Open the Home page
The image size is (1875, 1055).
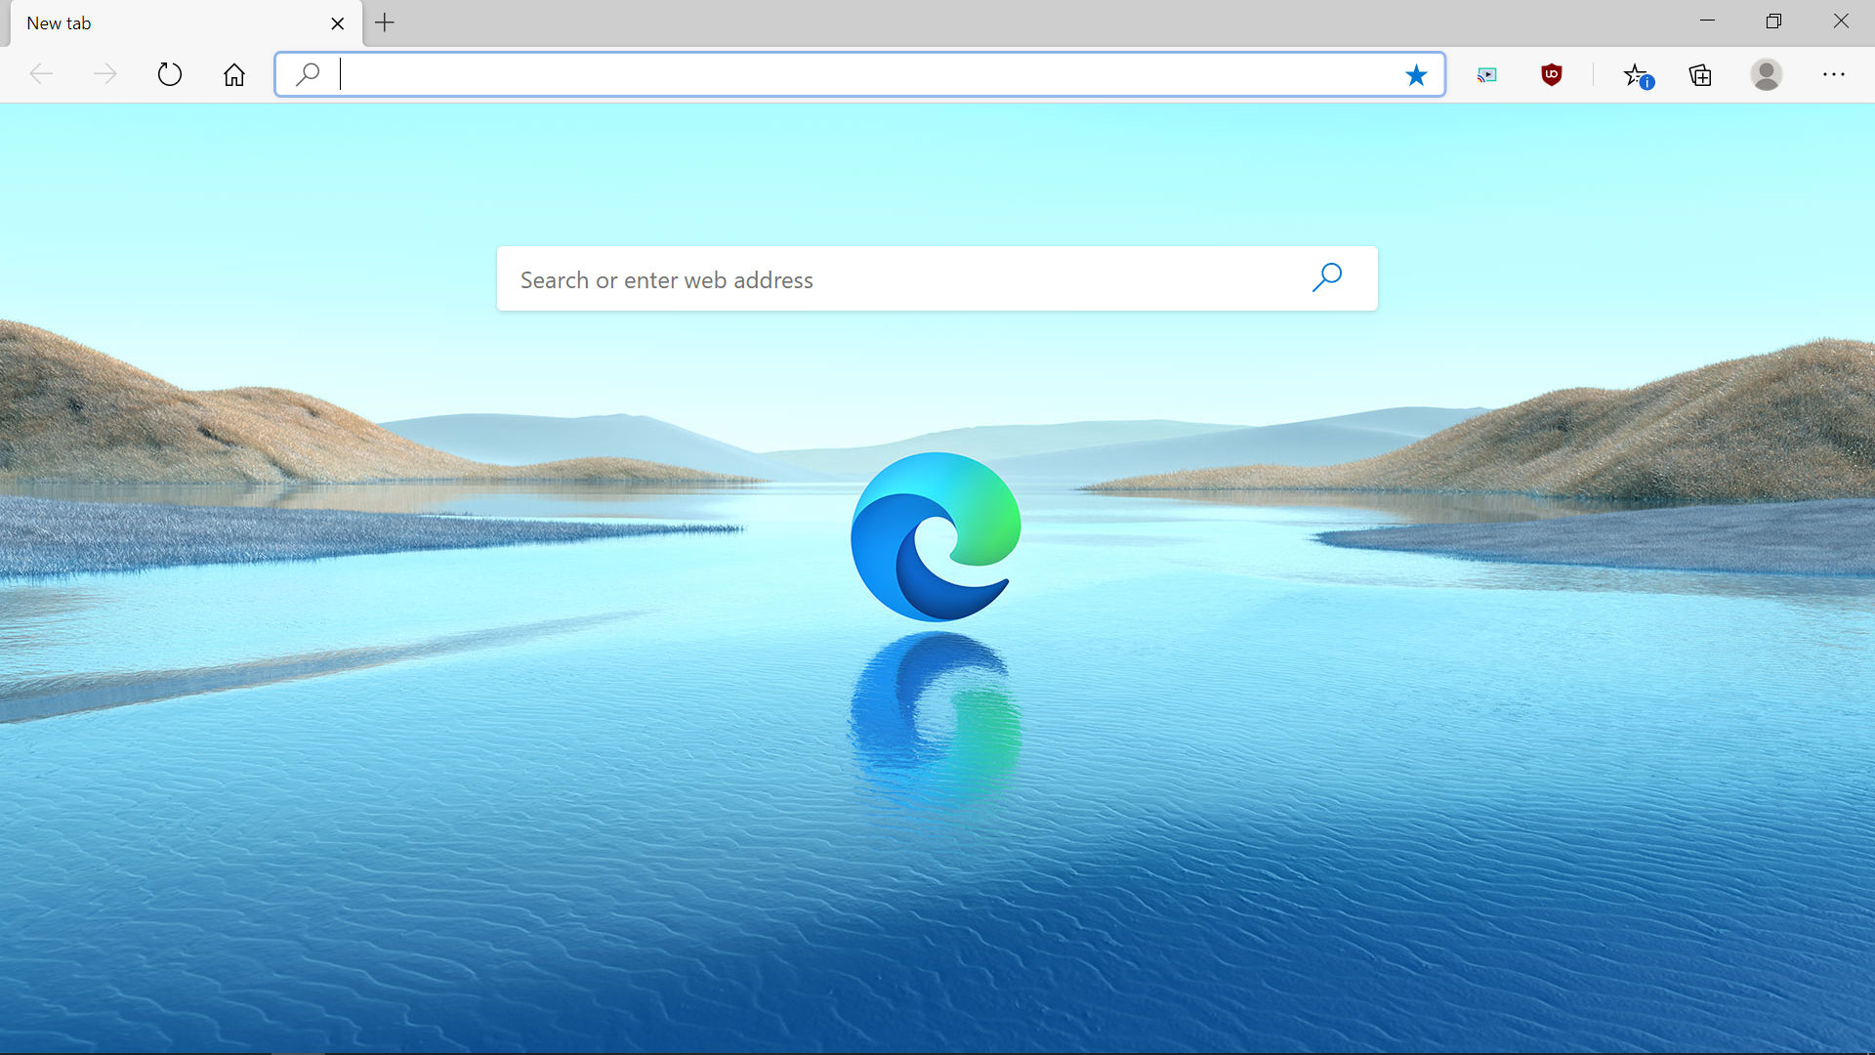[234, 74]
